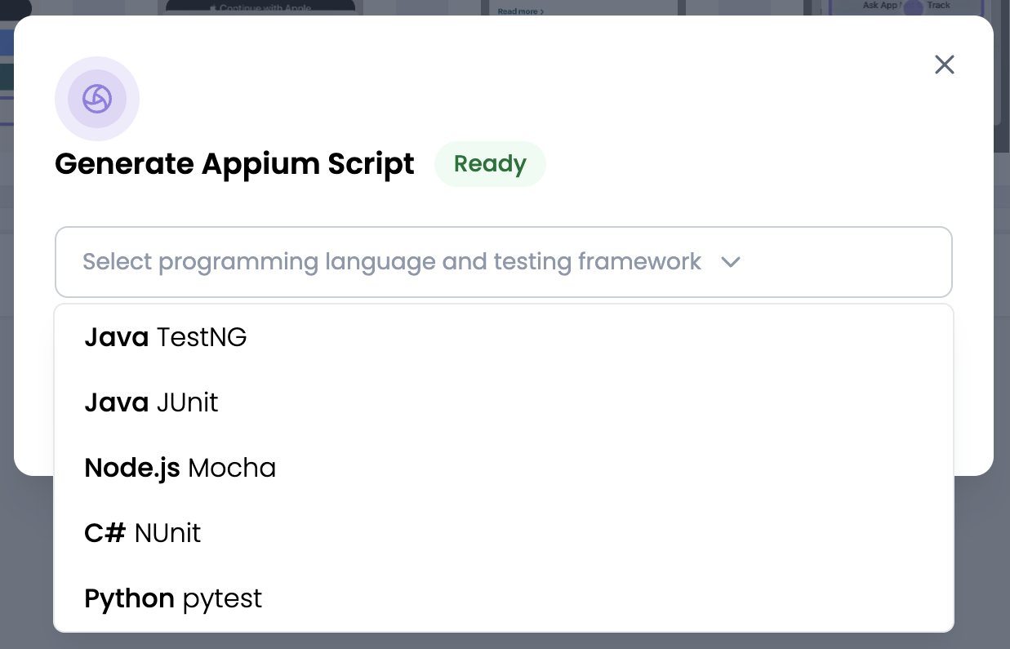Choose the Java JUnit option
This screenshot has width=1010, height=649.
coord(504,402)
